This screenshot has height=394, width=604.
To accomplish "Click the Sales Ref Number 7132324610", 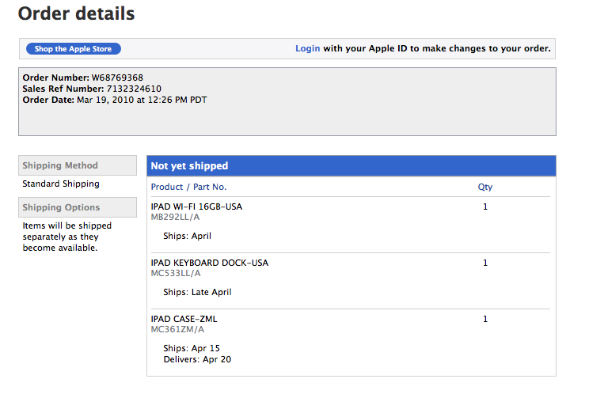I will point(91,89).
